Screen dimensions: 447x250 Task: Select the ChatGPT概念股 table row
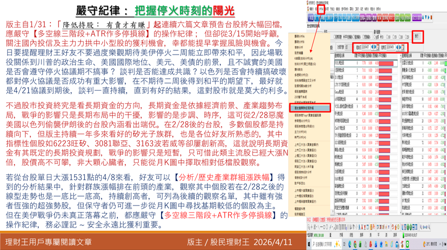[366, 128]
